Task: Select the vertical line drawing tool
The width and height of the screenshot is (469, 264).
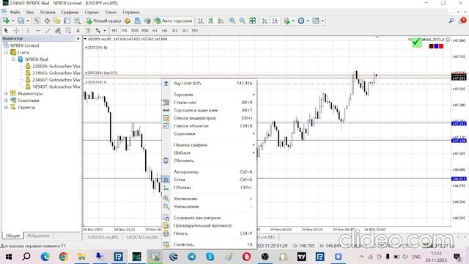Action: (x=28, y=31)
